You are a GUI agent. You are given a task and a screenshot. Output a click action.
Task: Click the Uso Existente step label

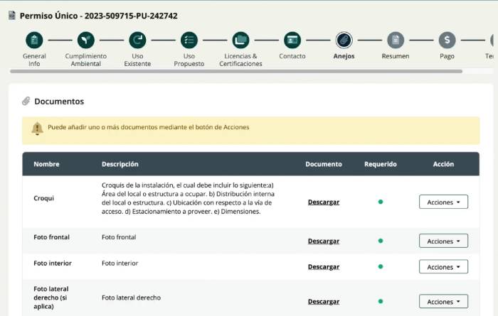137,60
